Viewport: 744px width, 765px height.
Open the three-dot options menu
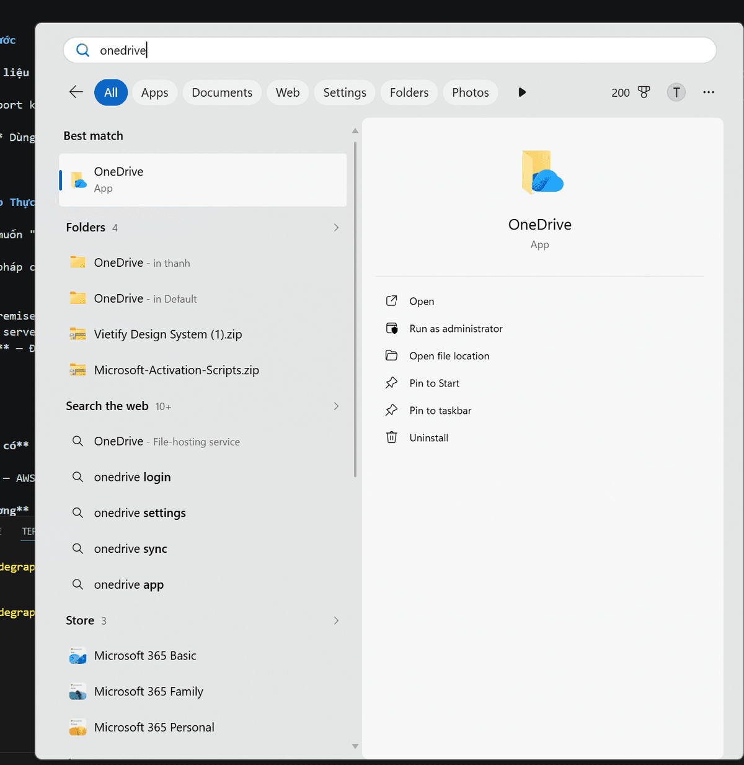coord(709,92)
